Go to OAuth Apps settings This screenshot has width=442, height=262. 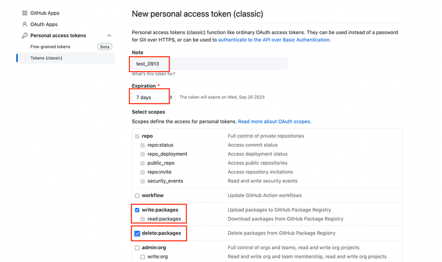[44, 24]
